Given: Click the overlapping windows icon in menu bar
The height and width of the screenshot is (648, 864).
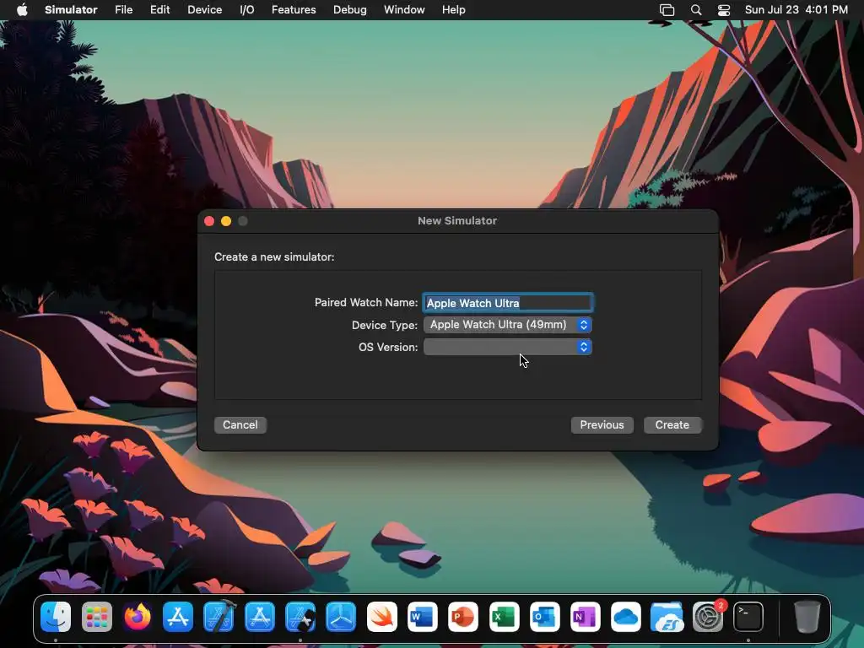Looking at the screenshot, I should (x=667, y=10).
